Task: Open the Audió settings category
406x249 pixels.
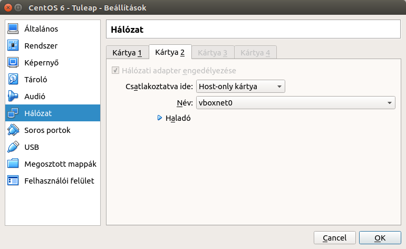Action: [53, 96]
